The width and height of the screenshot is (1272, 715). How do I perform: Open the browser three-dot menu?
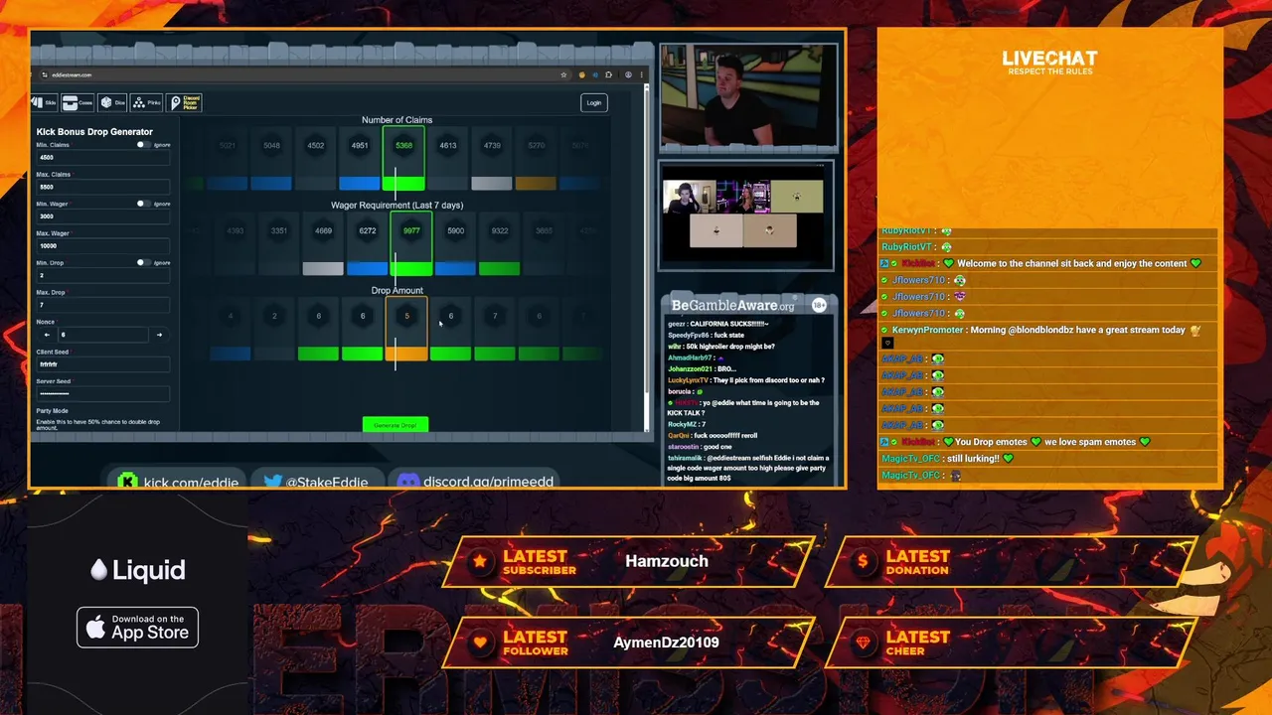pos(640,74)
